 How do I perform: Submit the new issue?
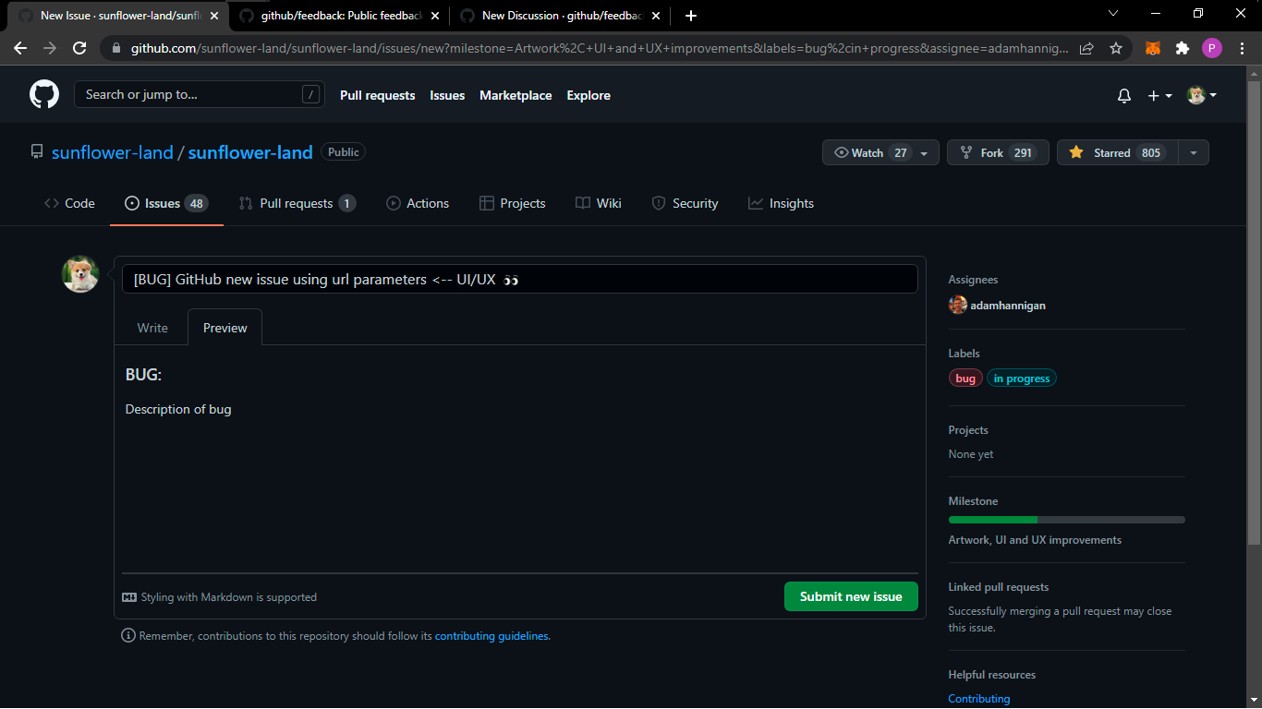click(851, 596)
